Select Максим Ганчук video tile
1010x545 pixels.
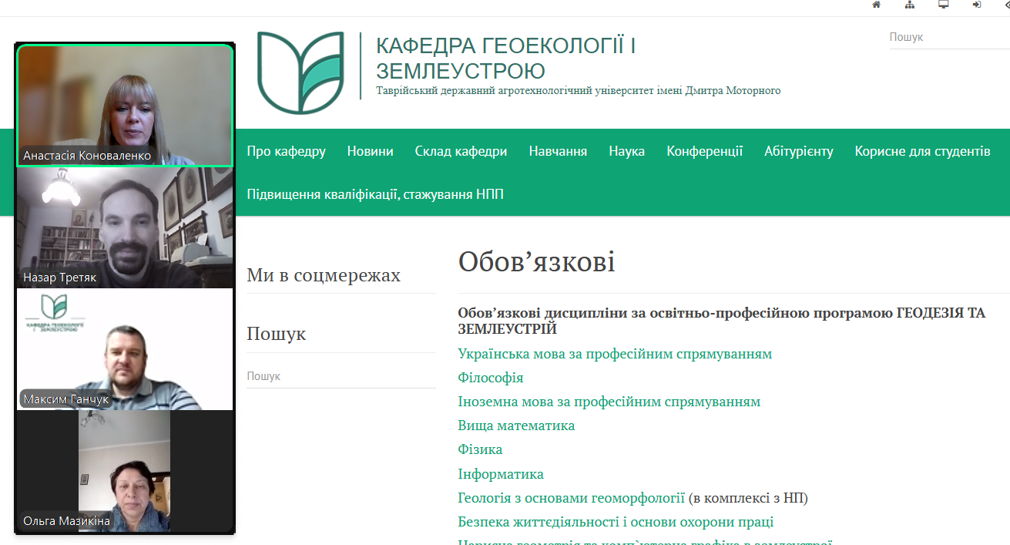point(125,349)
